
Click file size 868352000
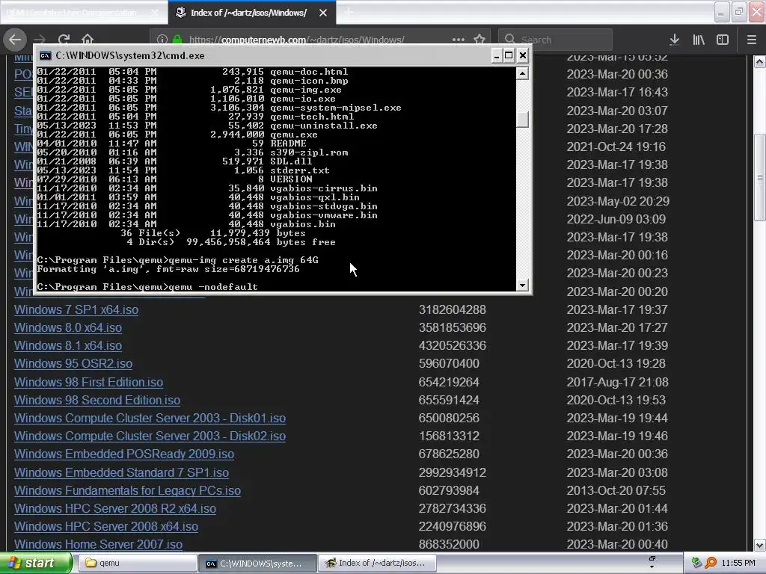point(449,544)
